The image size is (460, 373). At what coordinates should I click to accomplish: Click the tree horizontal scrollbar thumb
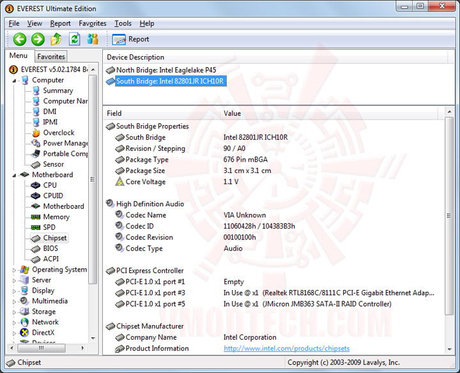click(x=41, y=348)
